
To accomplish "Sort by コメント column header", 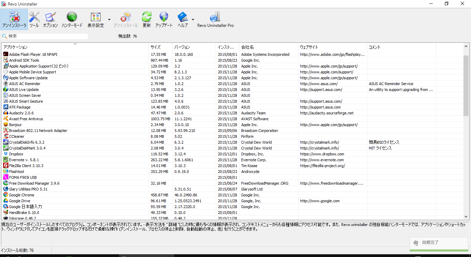I will pos(401,47).
